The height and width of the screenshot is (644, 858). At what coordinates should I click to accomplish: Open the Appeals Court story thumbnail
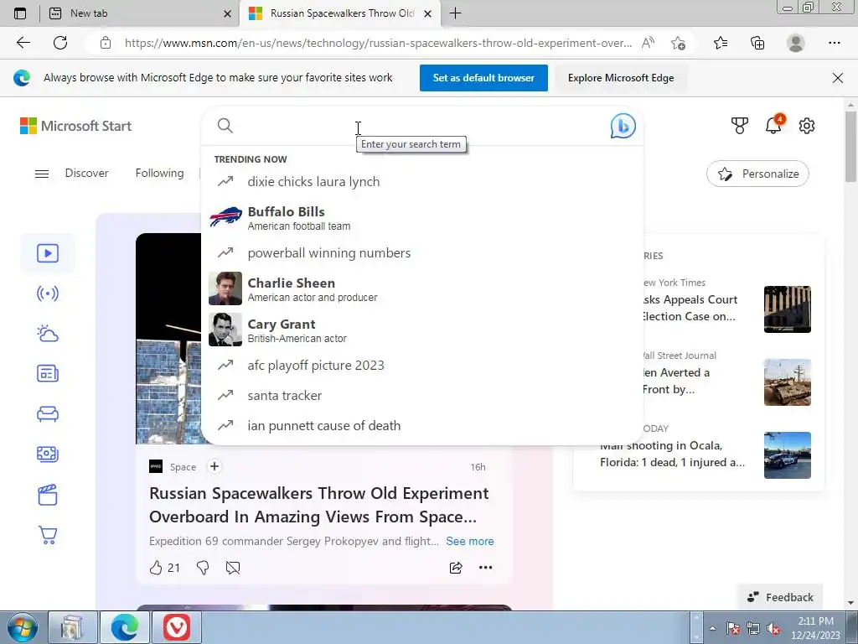point(788,309)
